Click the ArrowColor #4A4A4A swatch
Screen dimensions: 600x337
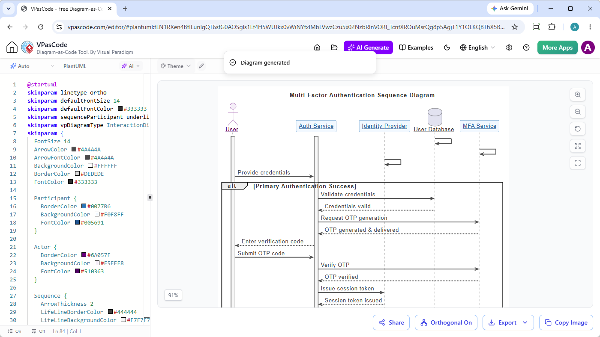74,150
